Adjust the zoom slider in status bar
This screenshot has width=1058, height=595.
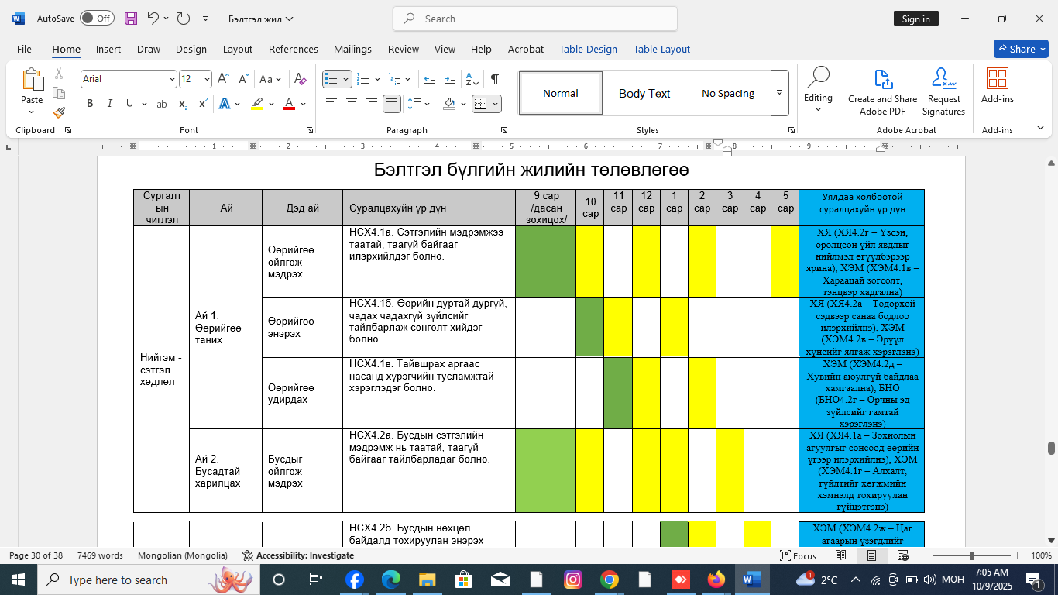point(972,555)
